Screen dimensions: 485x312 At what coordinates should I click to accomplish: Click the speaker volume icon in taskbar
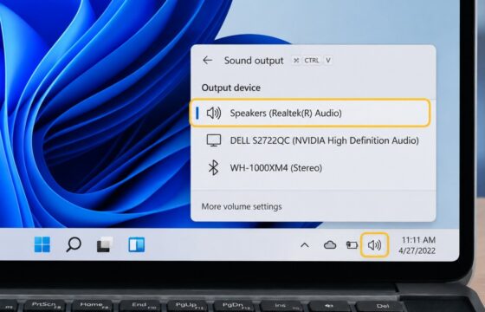(374, 245)
